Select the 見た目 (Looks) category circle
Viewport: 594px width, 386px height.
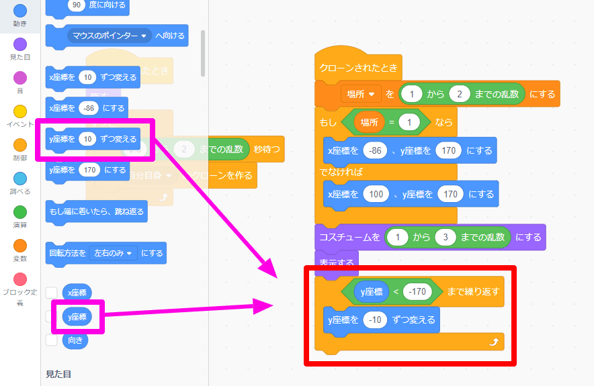20,44
